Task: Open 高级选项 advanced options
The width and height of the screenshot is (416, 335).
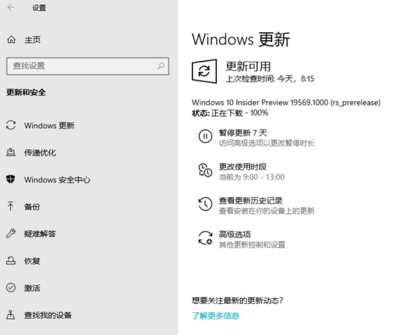Action: pos(235,234)
